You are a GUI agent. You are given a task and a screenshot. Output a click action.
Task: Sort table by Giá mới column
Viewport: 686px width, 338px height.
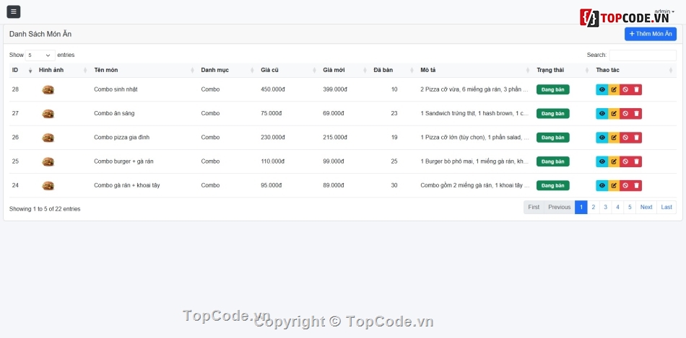point(344,71)
